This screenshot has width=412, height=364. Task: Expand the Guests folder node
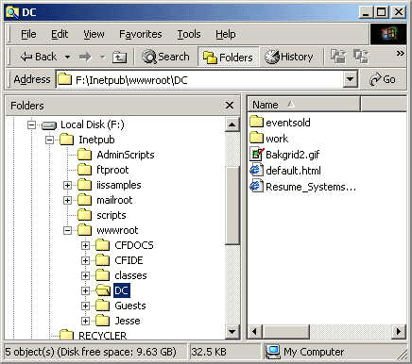(85, 306)
